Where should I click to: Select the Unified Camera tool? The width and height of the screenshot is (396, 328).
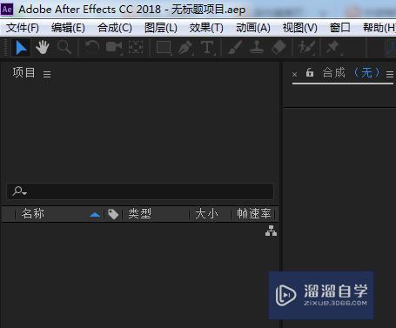[114, 47]
